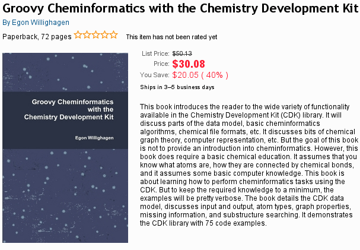Click the author name on book cover

pos(94,138)
